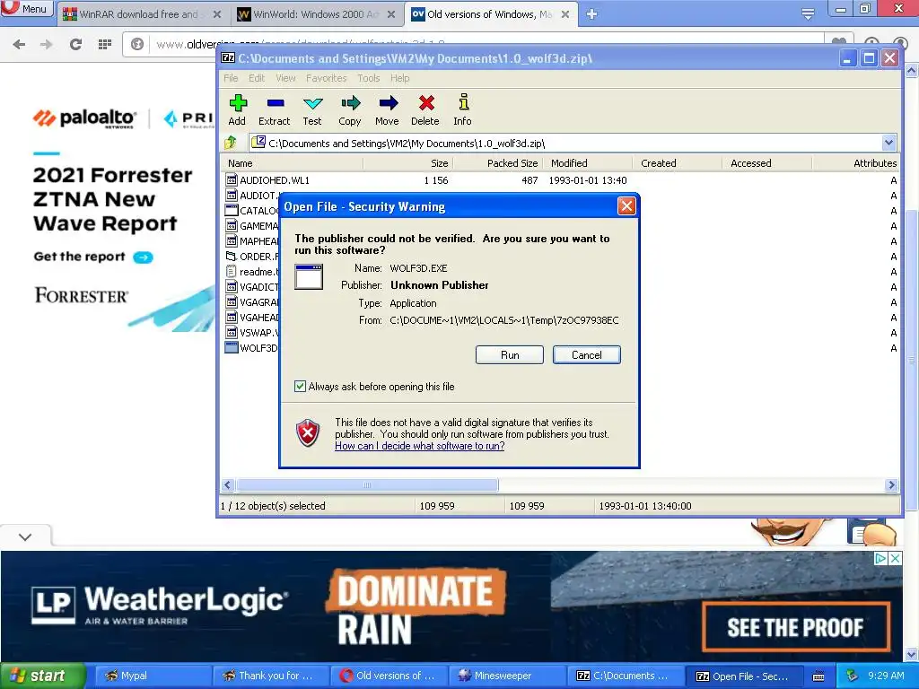919x689 pixels.
Task: Click the red Delete toolbar icon
Action: pyautogui.click(x=425, y=104)
